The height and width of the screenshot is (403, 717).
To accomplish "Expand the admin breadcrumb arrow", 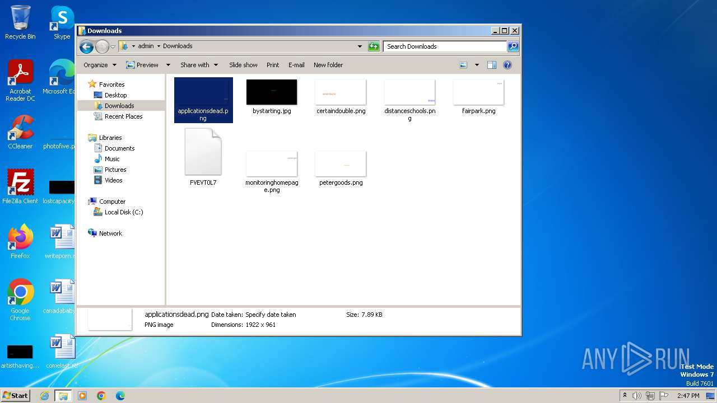I will tap(159, 46).
